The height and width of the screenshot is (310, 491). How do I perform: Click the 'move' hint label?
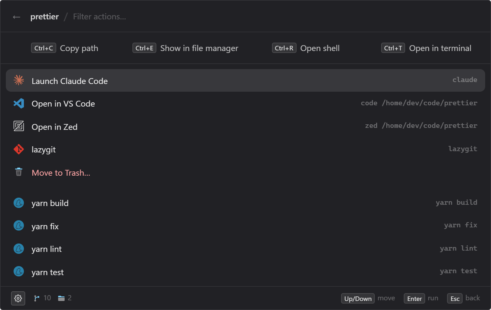coord(386,298)
